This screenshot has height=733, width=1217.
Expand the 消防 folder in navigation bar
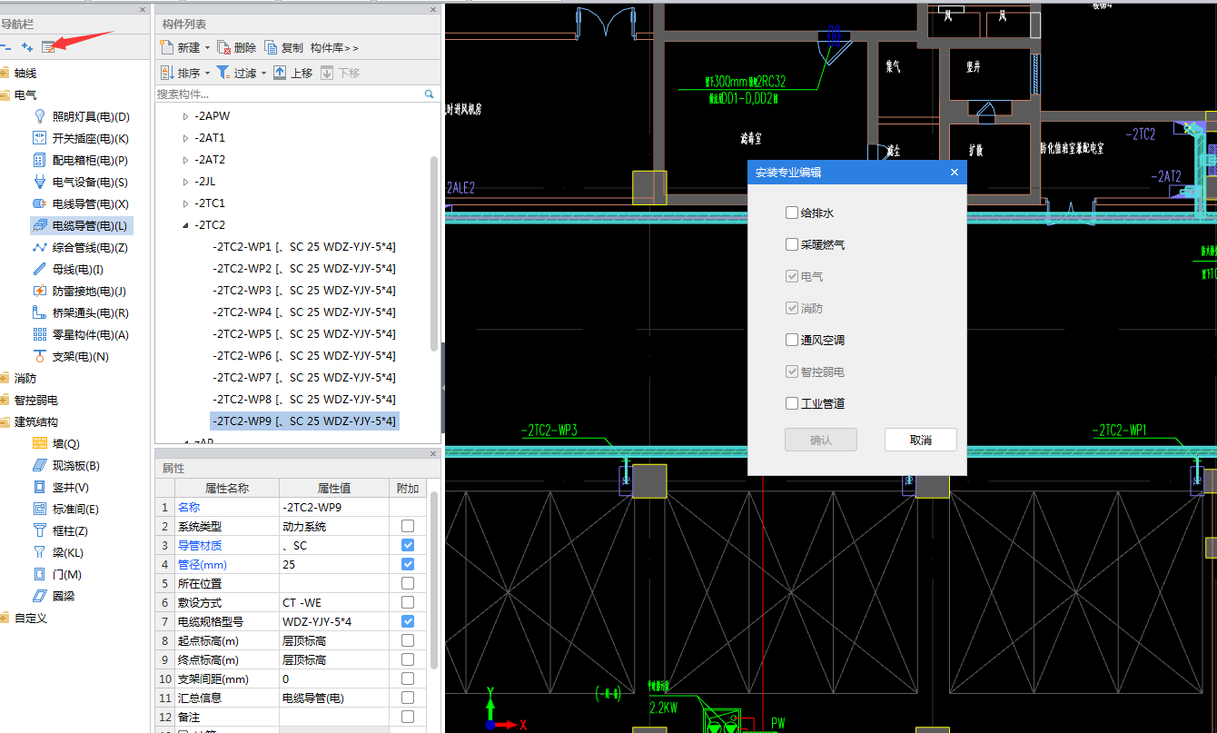4,378
